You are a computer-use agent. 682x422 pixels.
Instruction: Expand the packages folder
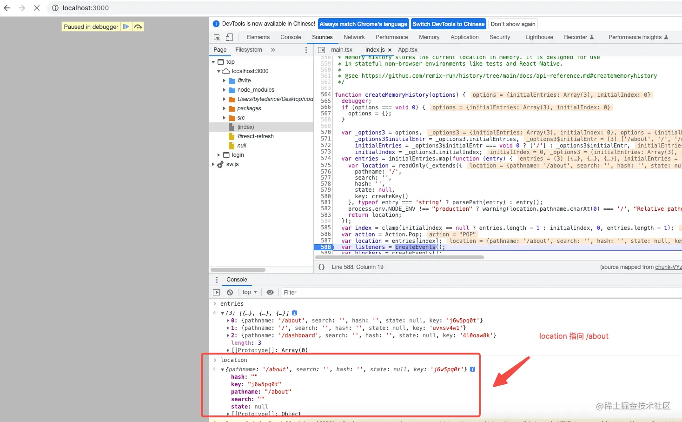tap(224, 108)
